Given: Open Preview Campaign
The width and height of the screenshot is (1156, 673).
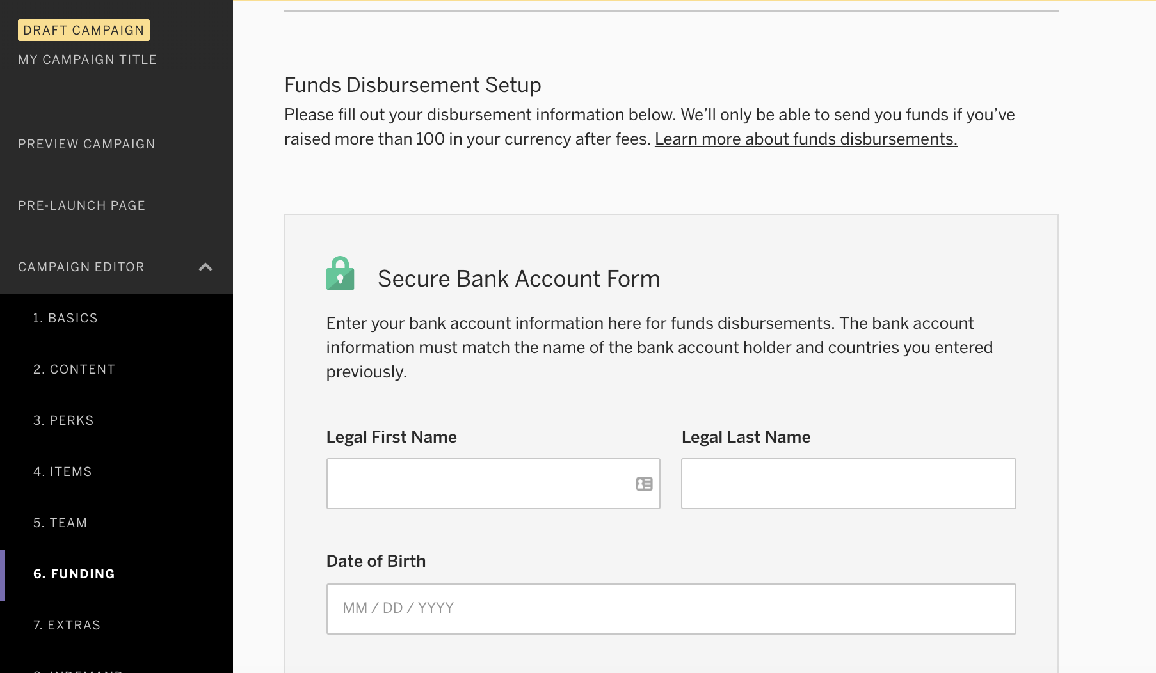Looking at the screenshot, I should pos(86,144).
